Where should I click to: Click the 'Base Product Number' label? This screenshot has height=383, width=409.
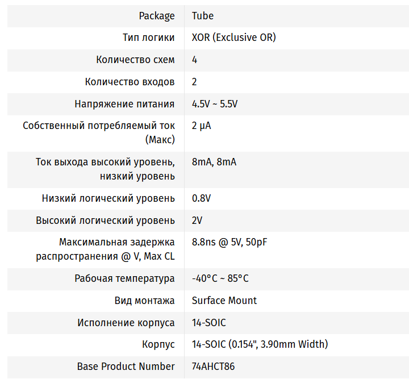point(126,367)
